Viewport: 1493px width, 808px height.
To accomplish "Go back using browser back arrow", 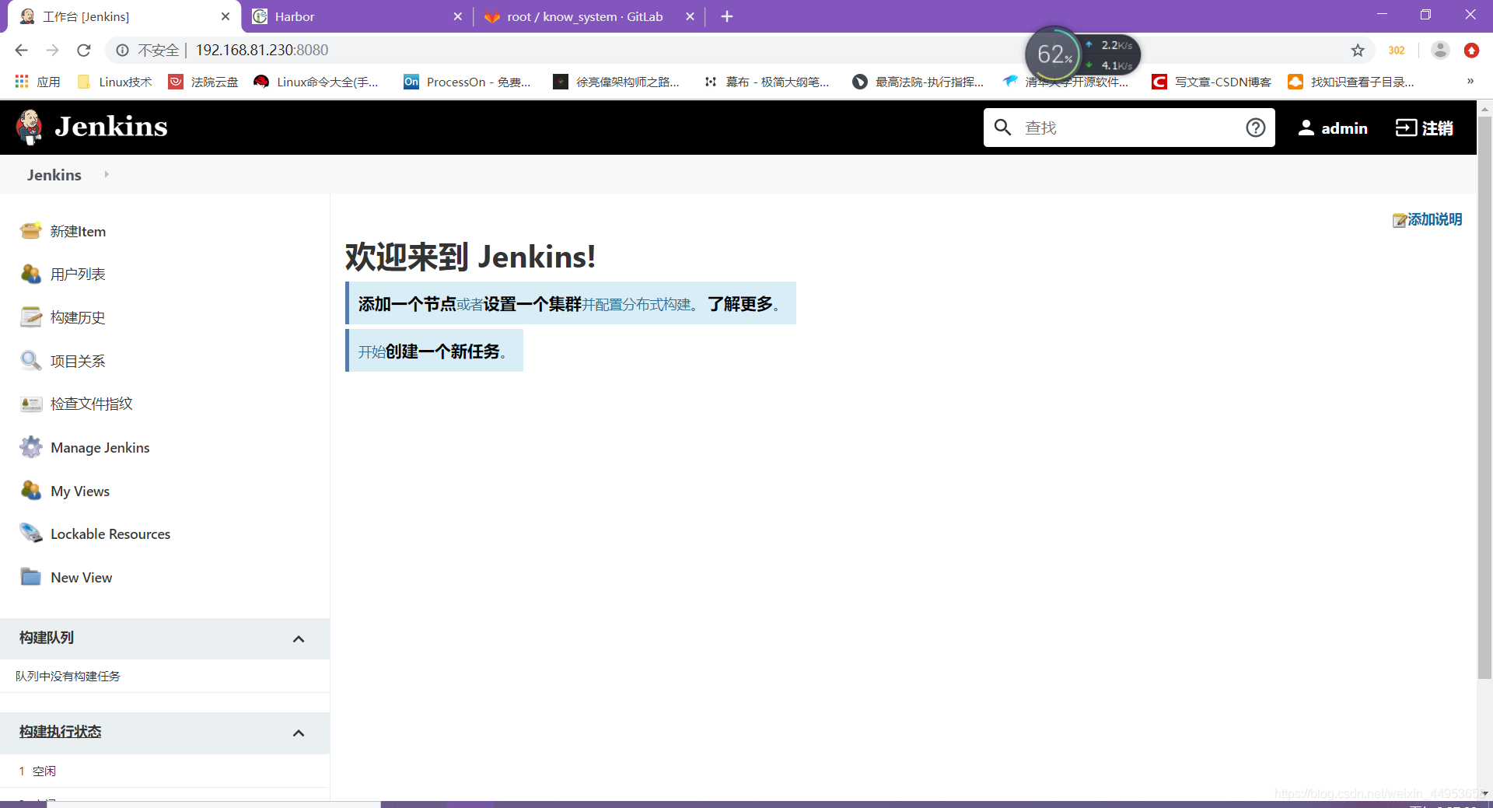I will coord(21,51).
